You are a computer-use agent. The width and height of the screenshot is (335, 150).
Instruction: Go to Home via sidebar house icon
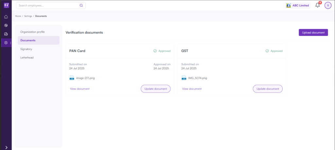point(6,17)
